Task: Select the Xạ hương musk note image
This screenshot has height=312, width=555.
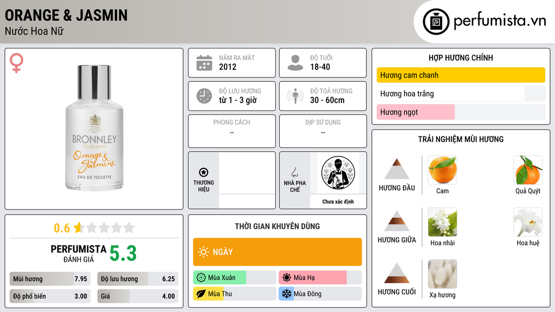Action: coord(442,274)
